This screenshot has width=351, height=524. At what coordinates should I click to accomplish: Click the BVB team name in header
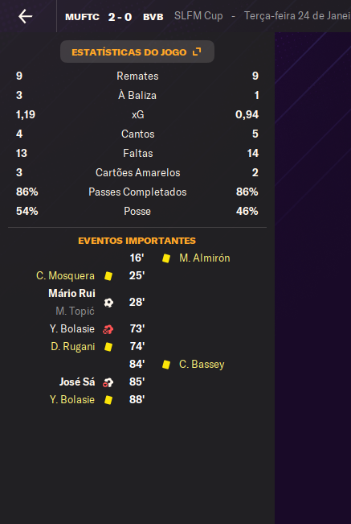(x=153, y=17)
